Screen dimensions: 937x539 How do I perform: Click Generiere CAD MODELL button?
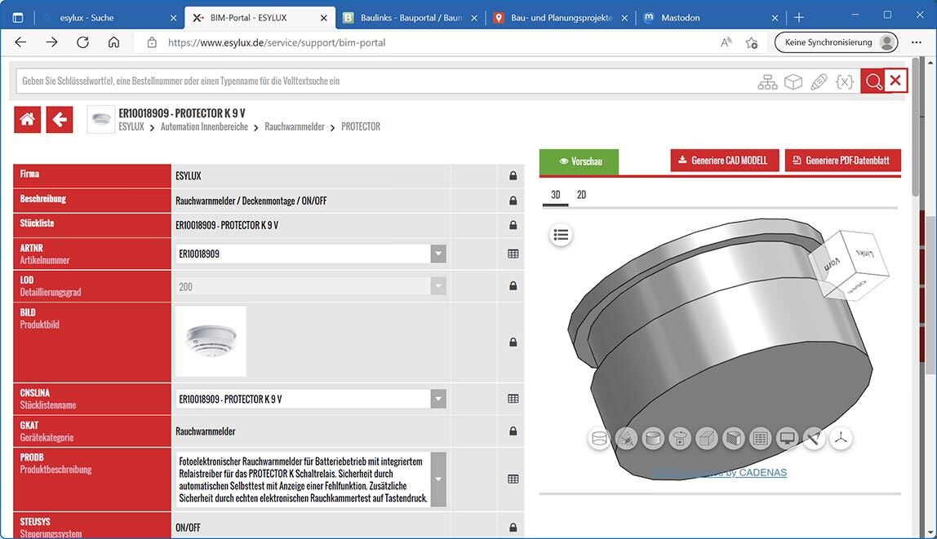pos(724,161)
